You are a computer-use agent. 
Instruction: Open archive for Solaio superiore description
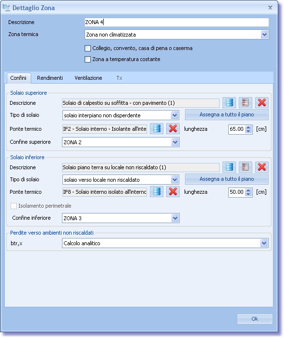tap(229, 102)
